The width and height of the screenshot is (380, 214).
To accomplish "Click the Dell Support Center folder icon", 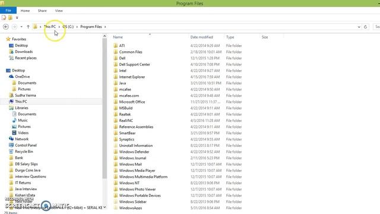I will 116,64.
